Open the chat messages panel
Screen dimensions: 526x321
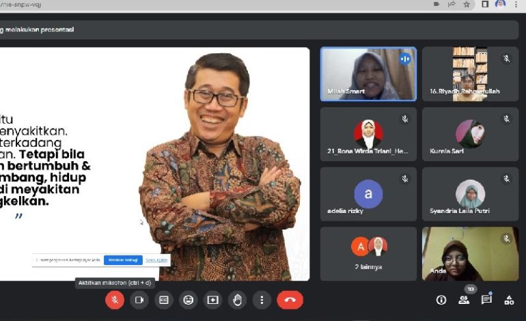[x=486, y=299]
